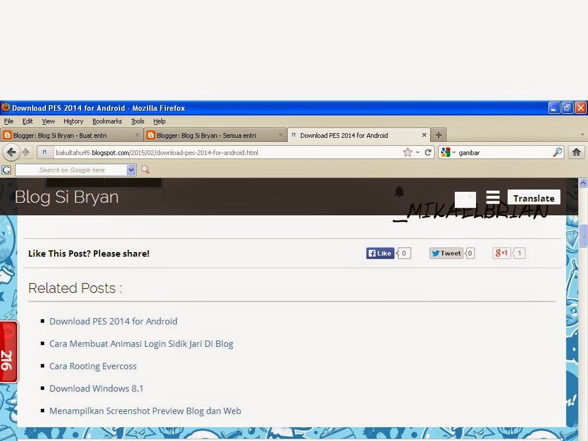The width and height of the screenshot is (588, 441).
Task: Click the scrollbar up arrow
Action: pos(583,183)
